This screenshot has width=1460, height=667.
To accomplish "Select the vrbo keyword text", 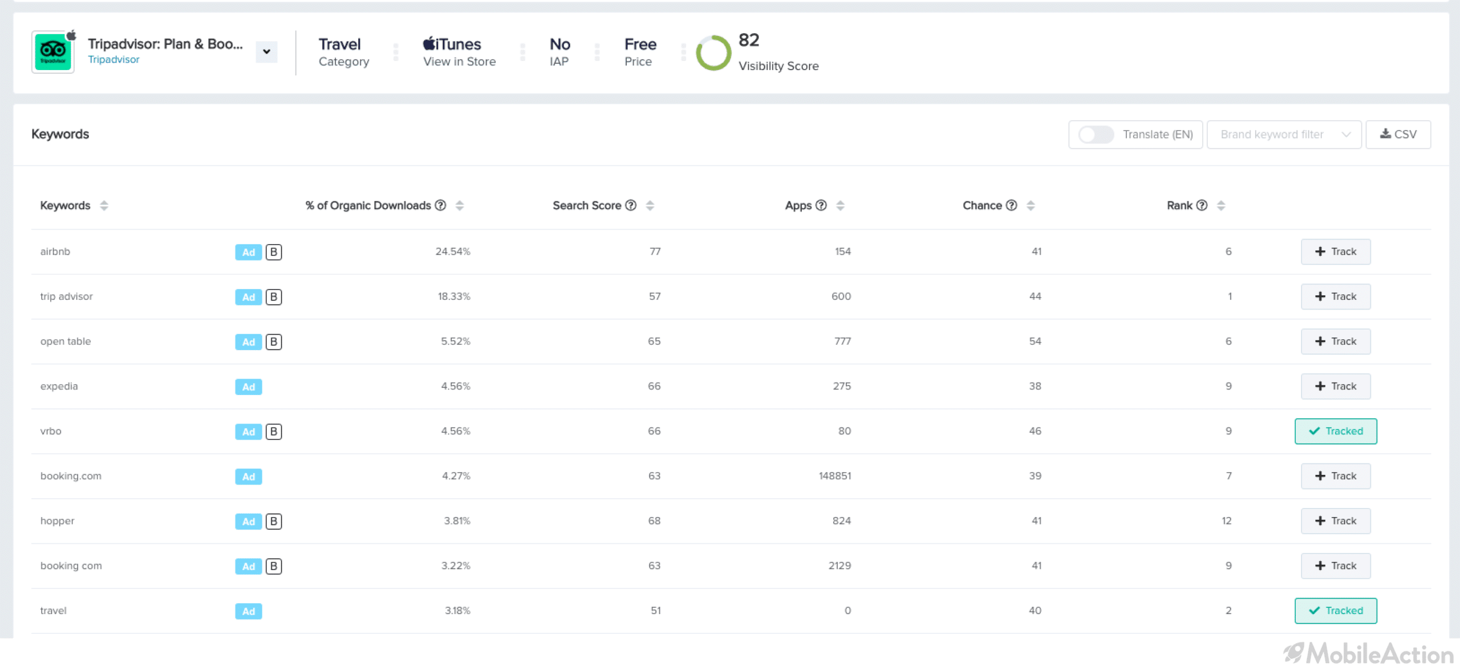I will coord(51,432).
